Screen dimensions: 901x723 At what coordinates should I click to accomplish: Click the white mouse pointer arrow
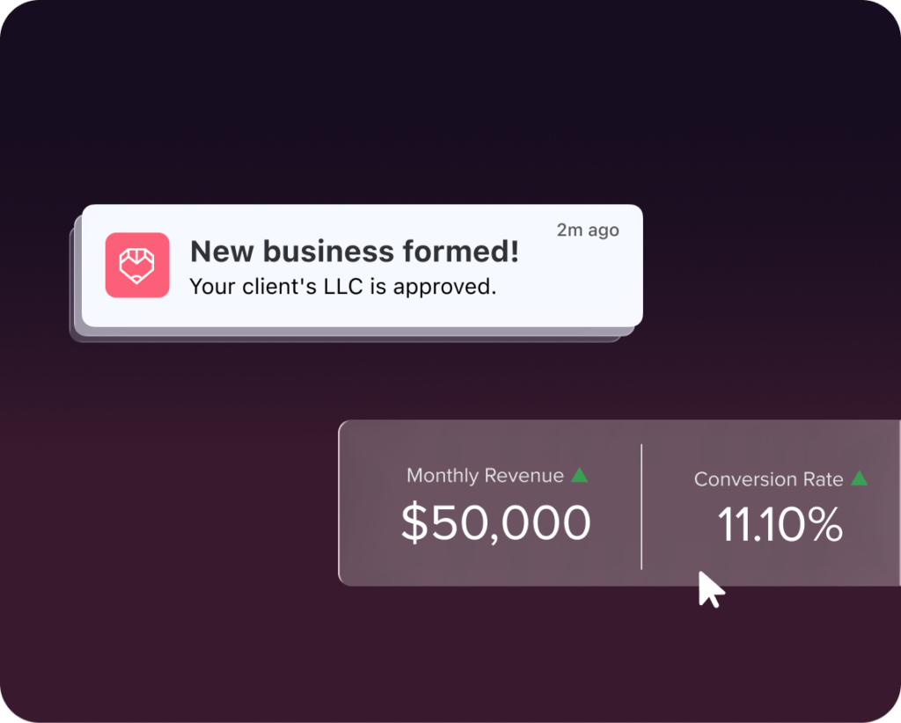(709, 588)
